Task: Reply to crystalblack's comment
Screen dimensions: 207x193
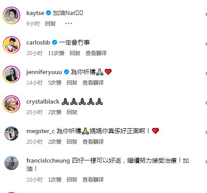Action: tap(72, 112)
